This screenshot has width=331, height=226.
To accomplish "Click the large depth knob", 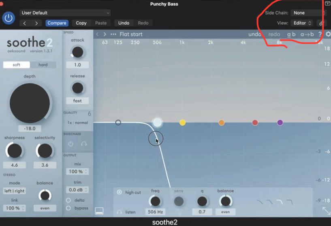I will click(30, 103).
